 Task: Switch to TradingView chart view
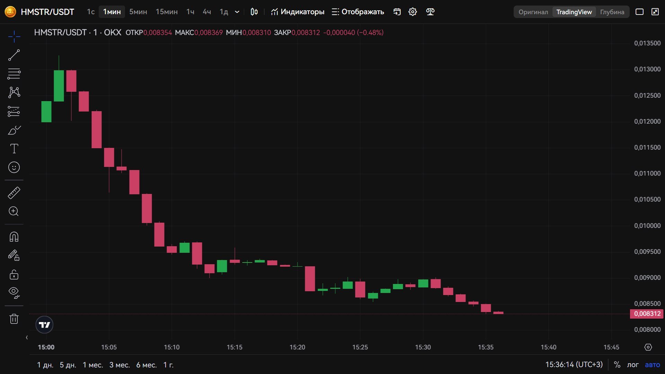pyautogui.click(x=574, y=12)
